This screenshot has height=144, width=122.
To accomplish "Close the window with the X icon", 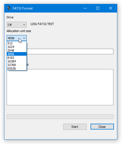I will (x=111, y=8).
